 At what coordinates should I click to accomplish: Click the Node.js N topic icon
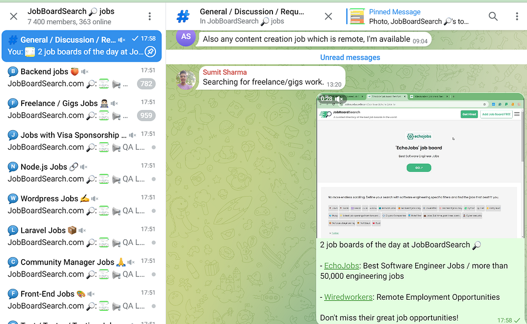point(13,166)
